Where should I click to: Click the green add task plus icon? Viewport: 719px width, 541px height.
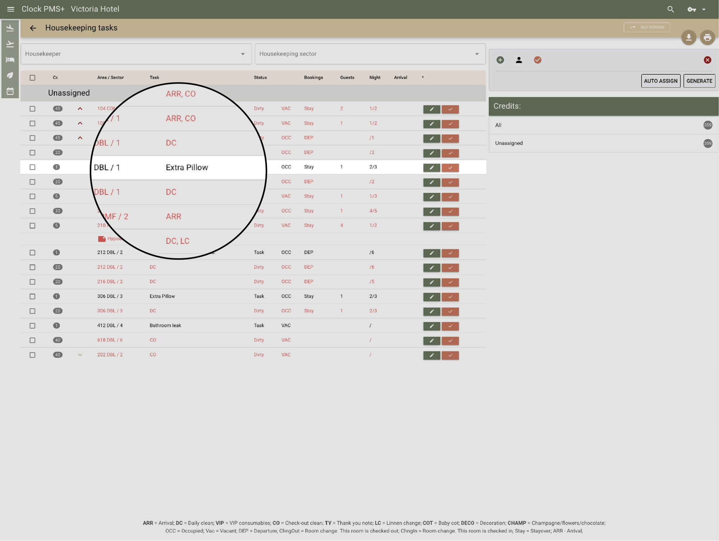(x=500, y=60)
